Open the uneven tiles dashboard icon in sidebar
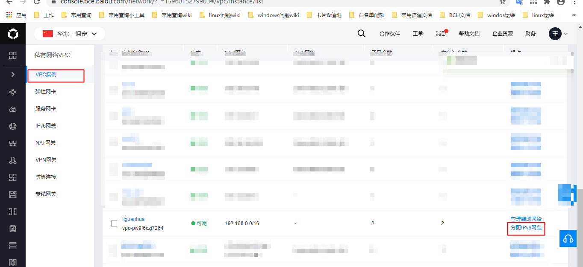This screenshot has height=267, width=583. click(x=13, y=177)
